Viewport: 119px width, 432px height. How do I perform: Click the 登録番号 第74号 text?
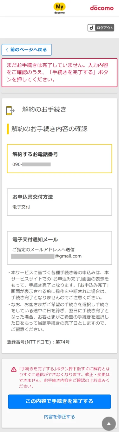(x=38, y=342)
